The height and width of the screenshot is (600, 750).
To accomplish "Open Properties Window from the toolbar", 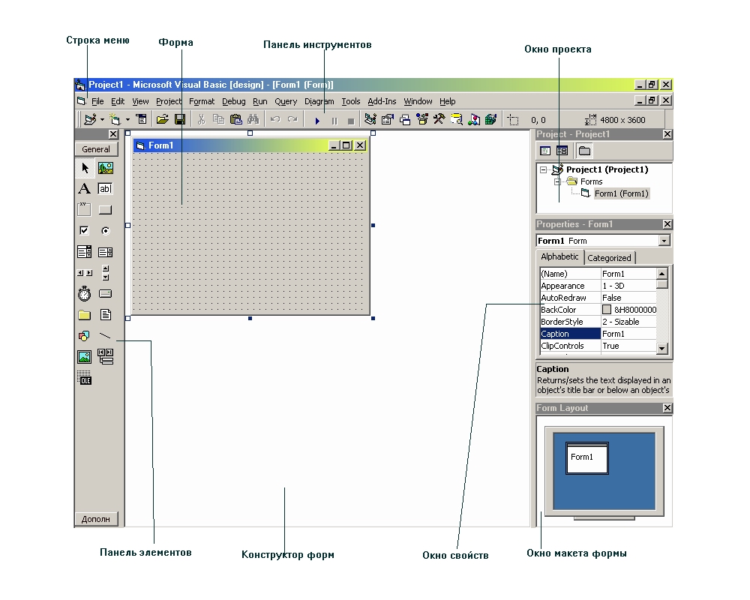I will pos(388,119).
